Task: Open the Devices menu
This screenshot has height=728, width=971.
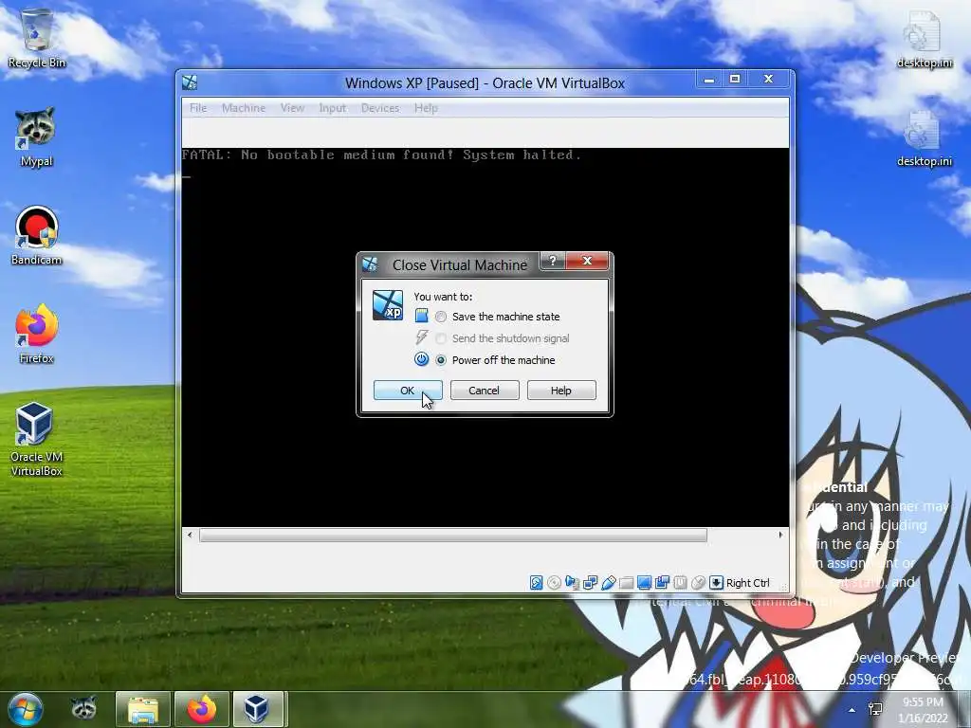Action: point(380,108)
